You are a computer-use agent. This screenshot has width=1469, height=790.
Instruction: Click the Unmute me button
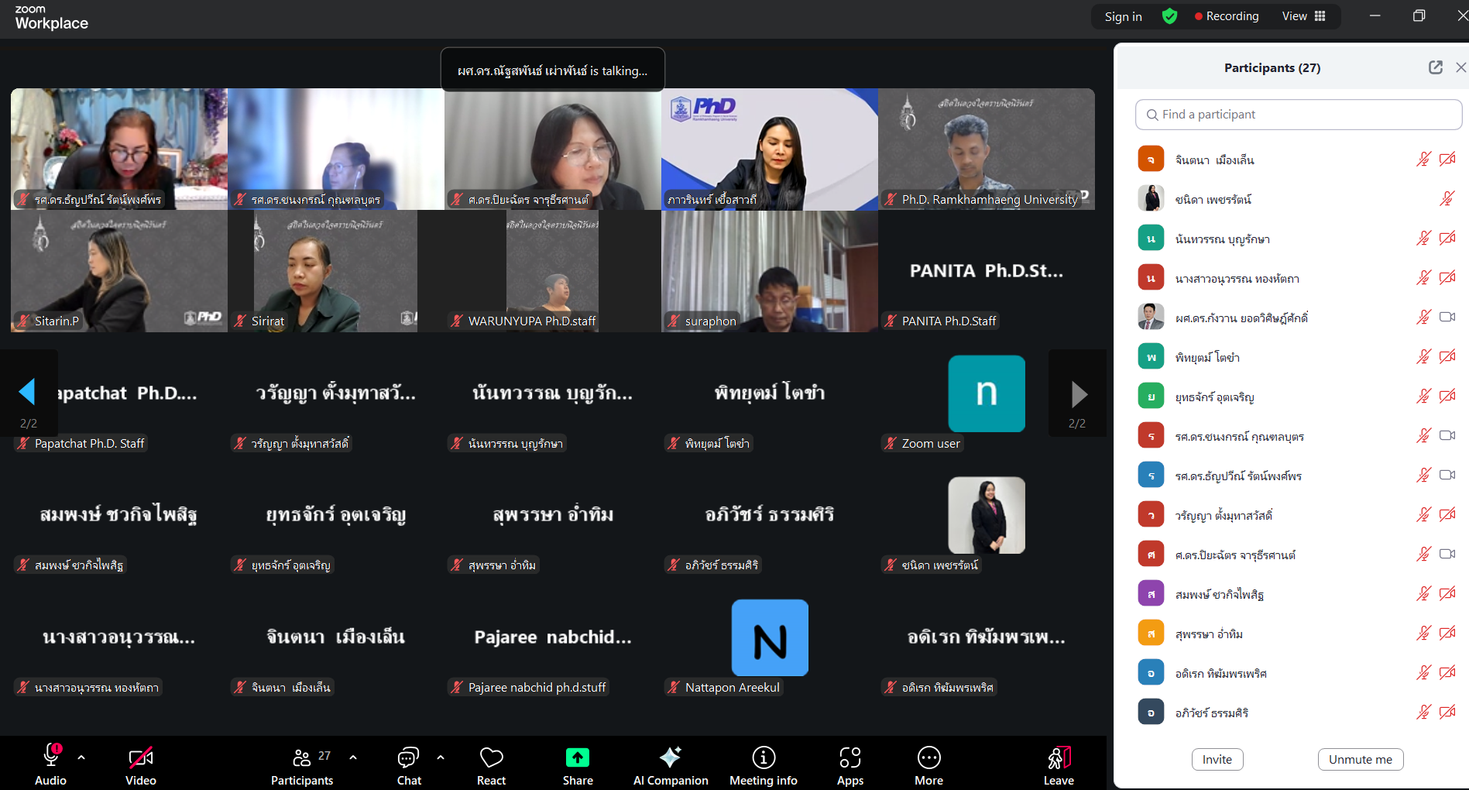pos(1360,759)
